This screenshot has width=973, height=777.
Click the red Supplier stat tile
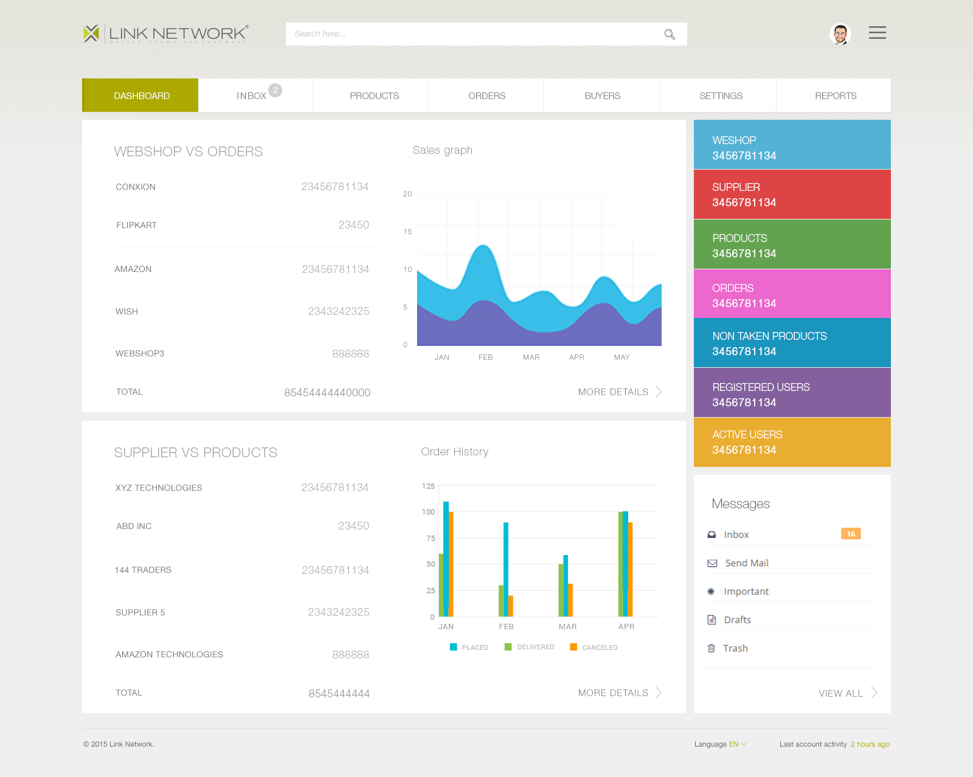click(792, 195)
